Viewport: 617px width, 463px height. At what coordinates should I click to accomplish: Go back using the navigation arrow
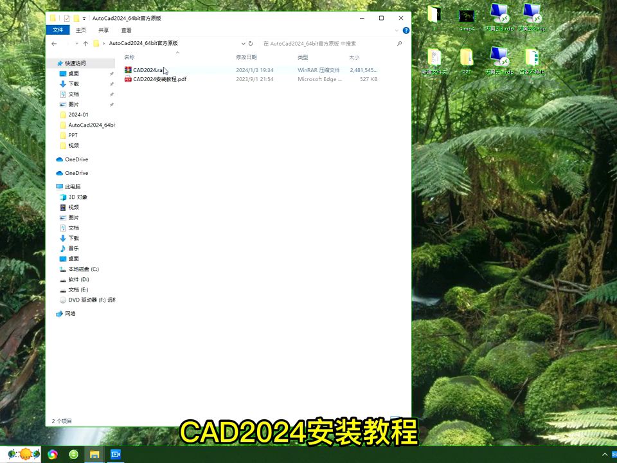(x=54, y=43)
